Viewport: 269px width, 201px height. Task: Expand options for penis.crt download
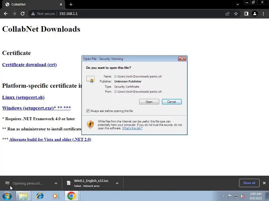pos(56,183)
